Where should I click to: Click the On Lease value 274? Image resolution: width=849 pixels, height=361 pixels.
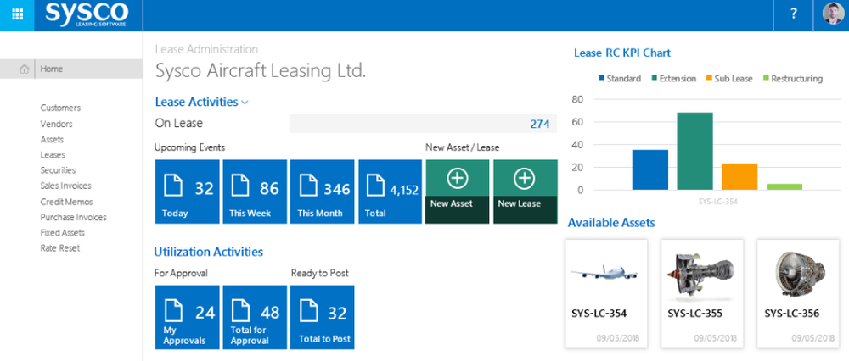pos(540,124)
